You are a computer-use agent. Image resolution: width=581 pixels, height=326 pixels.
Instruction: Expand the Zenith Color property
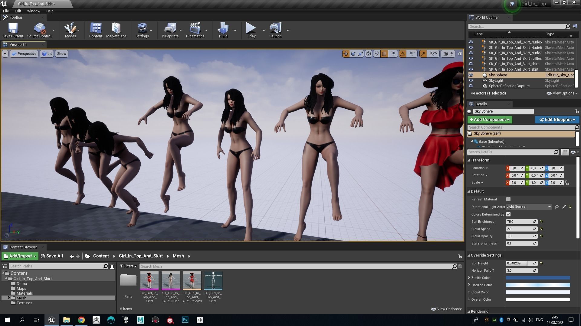pyautogui.click(x=469, y=278)
